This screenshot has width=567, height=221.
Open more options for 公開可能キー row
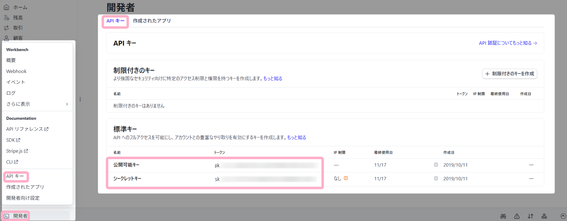click(531, 165)
